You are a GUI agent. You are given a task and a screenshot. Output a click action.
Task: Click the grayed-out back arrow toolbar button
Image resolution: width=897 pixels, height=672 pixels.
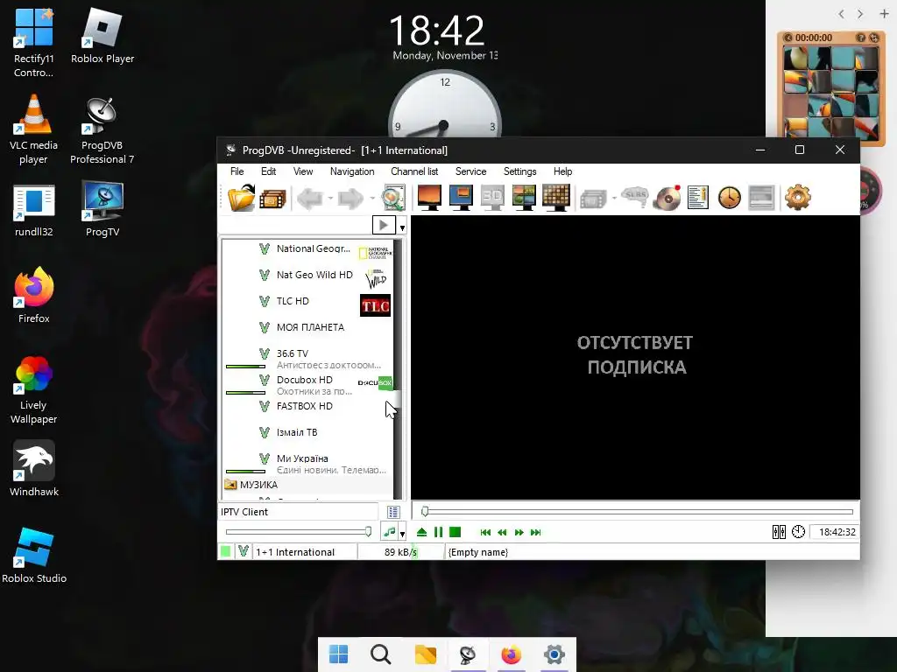[x=311, y=199]
